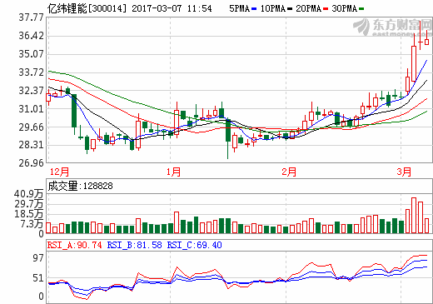Click the 10PMA legend label
This screenshot has height=304, width=433.
[x=273, y=8]
